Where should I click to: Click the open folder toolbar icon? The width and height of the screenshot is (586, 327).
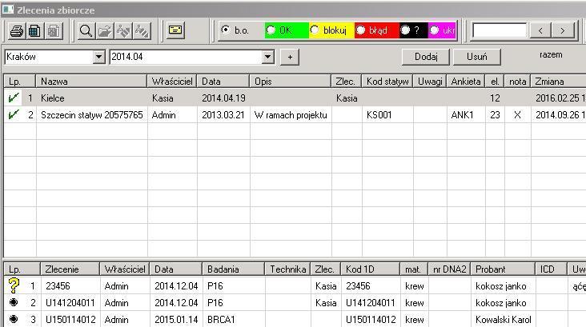pos(105,30)
